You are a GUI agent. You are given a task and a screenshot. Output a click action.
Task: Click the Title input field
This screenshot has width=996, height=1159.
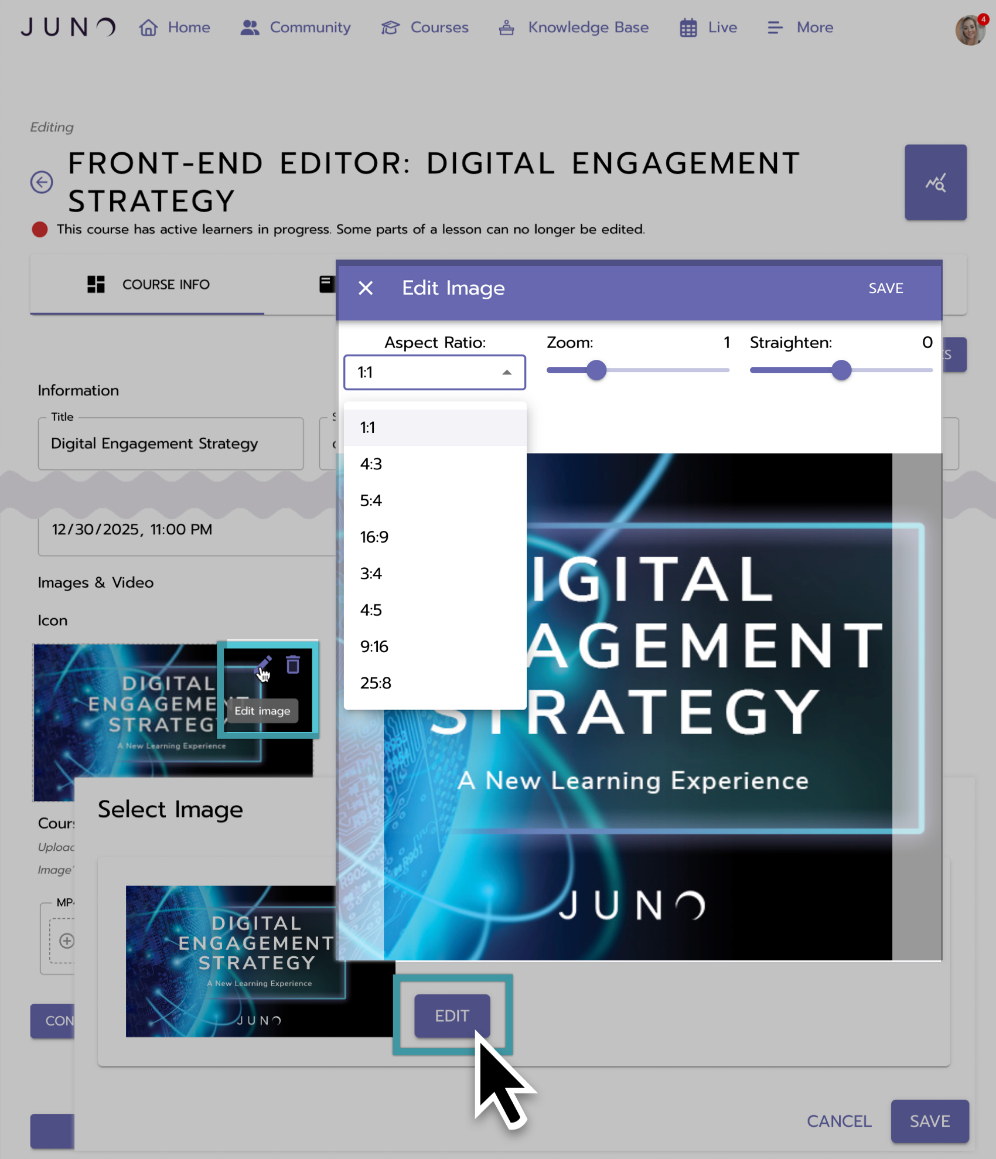pos(171,444)
